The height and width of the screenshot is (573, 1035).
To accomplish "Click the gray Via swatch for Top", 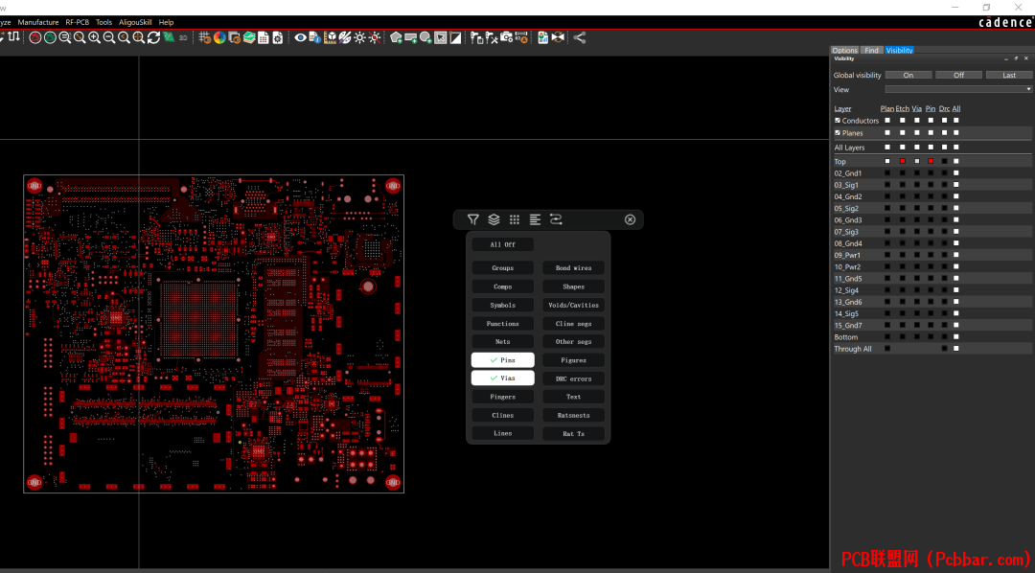I will [917, 161].
